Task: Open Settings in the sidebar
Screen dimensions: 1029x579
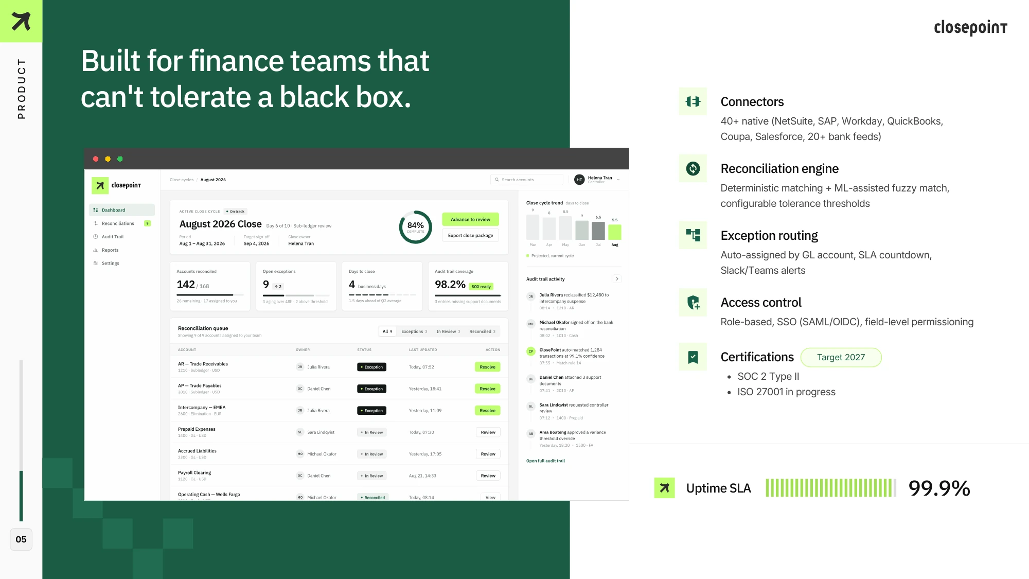Action: click(x=122, y=263)
